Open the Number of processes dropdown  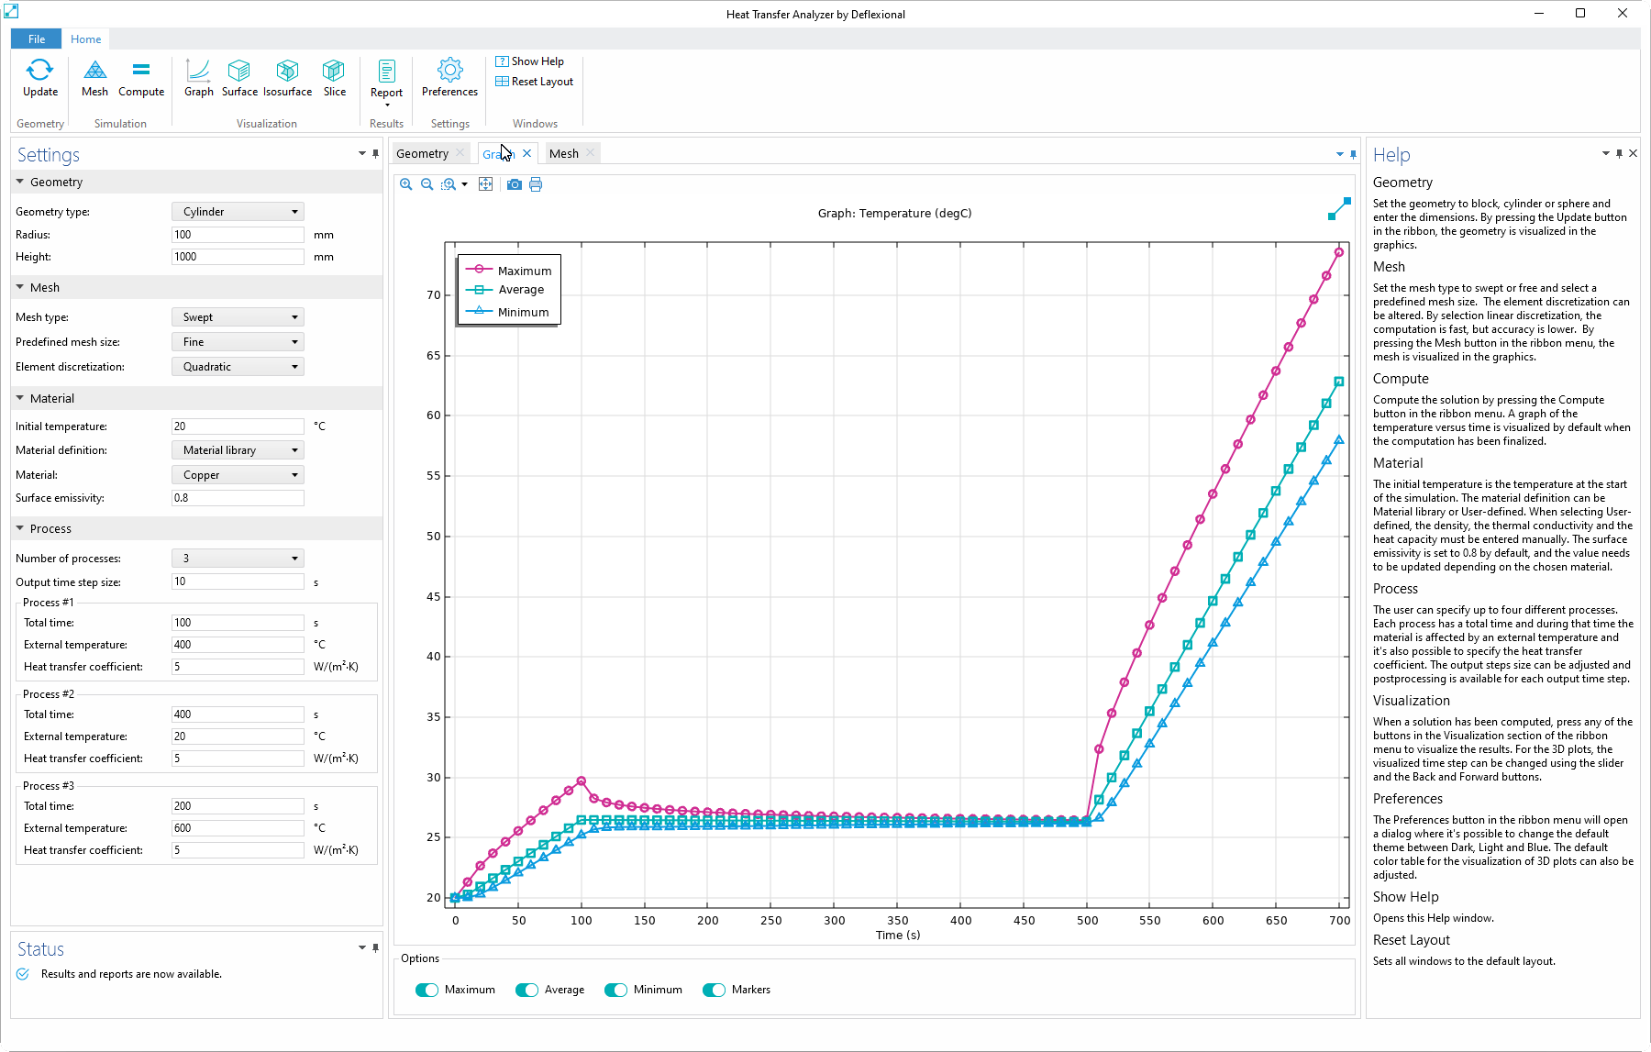[x=238, y=559]
